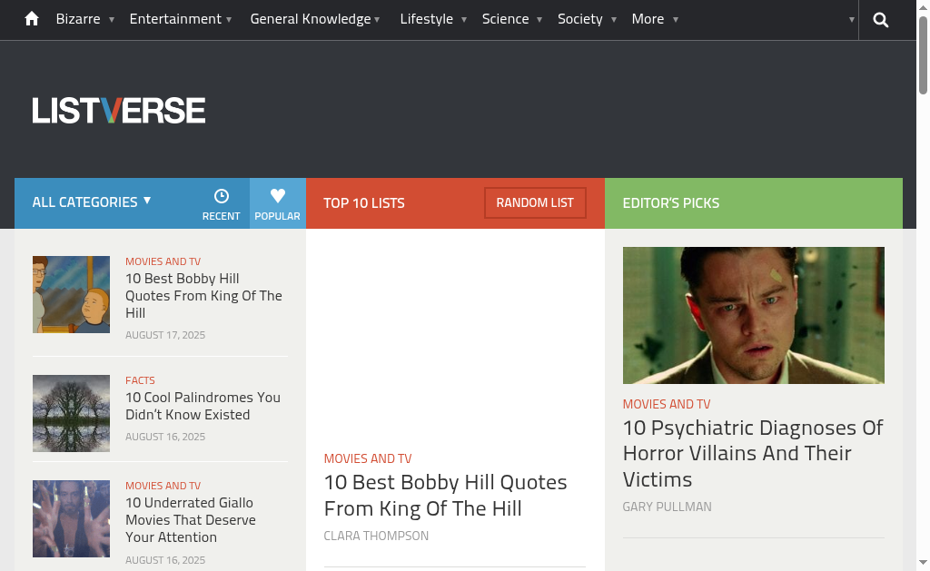This screenshot has width=930, height=571.
Task: Click the date August 17, 2025
Action: pyautogui.click(x=165, y=335)
